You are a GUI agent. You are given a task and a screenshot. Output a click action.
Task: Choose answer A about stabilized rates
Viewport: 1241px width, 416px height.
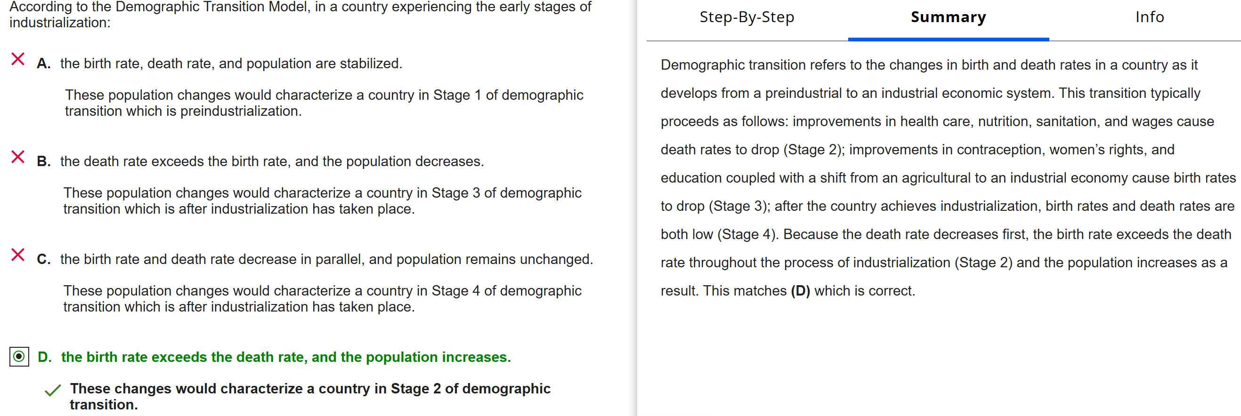[x=231, y=64]
